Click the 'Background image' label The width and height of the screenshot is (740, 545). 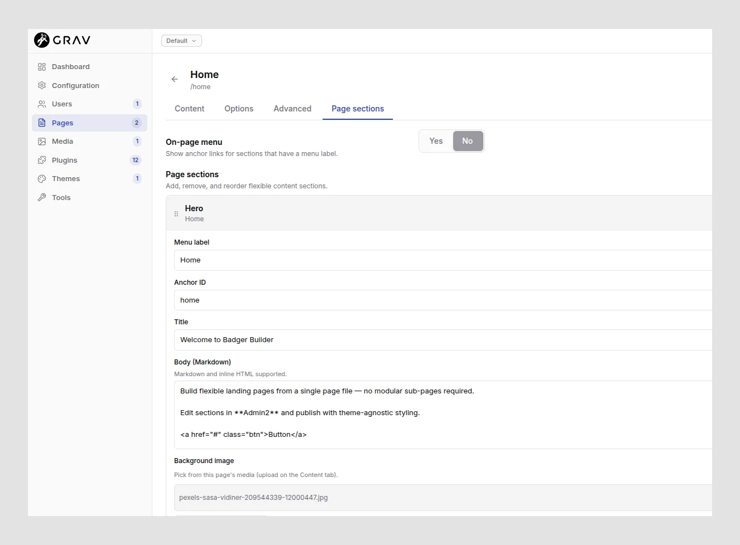204,461
